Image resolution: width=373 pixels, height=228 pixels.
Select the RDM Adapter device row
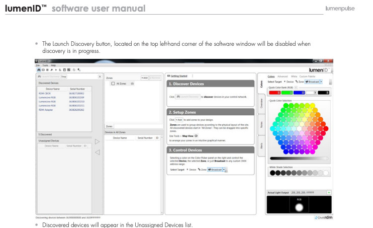[x=64, y=110]
